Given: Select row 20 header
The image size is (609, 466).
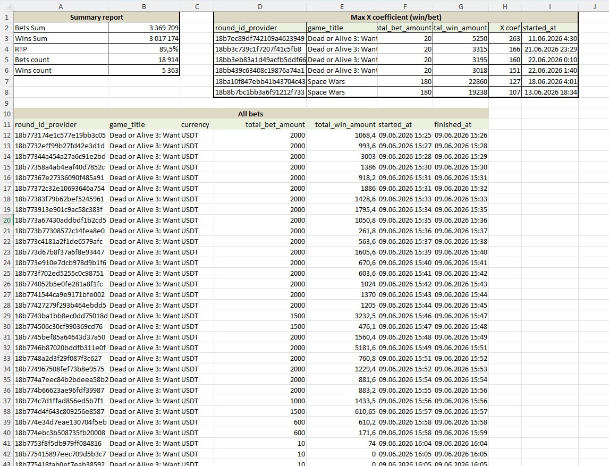Looking at the screenshot, I should [6, 220].
